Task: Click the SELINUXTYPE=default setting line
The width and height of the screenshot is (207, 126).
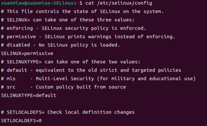Action: 28,95
